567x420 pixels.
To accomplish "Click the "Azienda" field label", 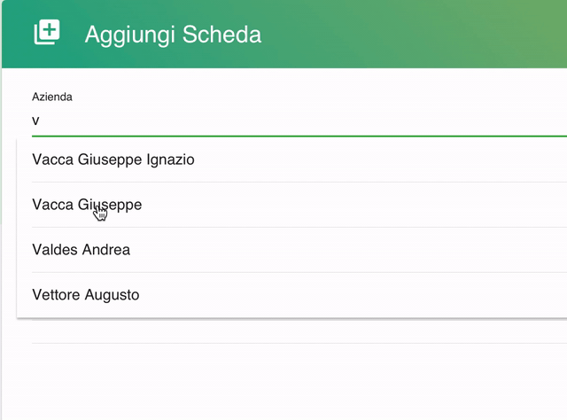I will [x=52, y=97].
